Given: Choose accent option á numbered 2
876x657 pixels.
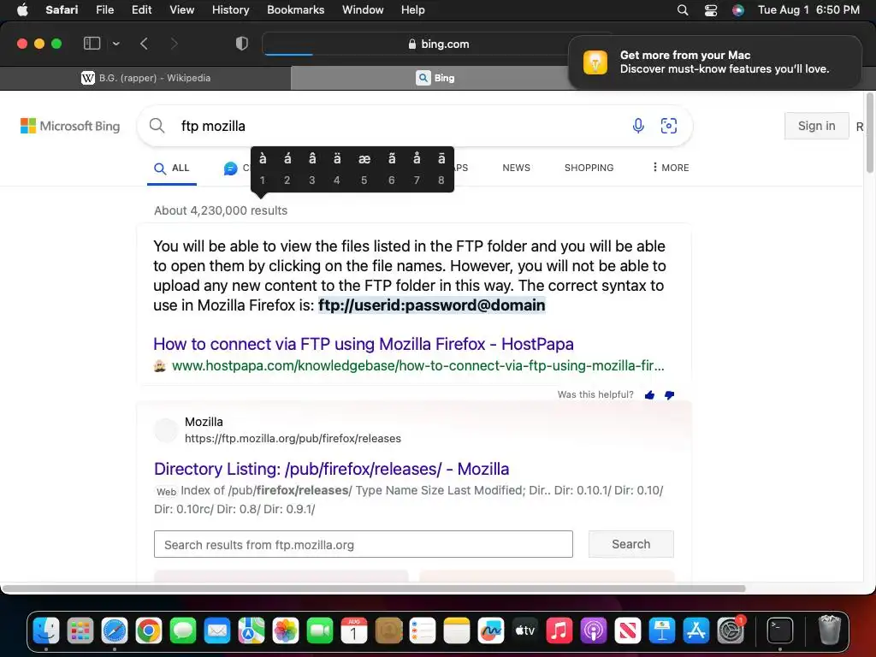Looking at the screenshot, I should pyautogui.click(x=287, y=169).
